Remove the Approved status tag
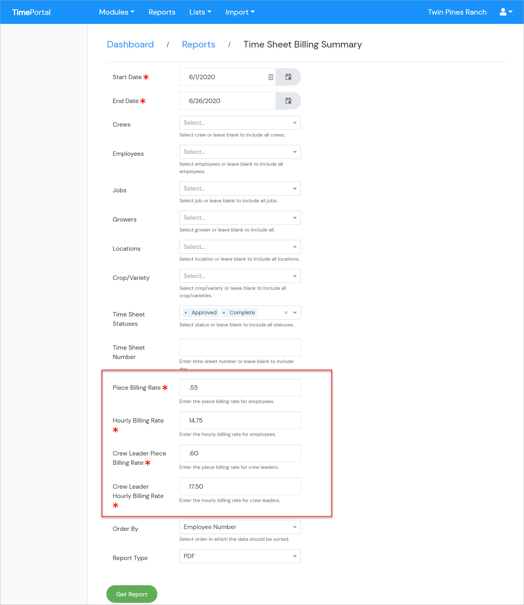The image size is (524, 605). (186, 313)
